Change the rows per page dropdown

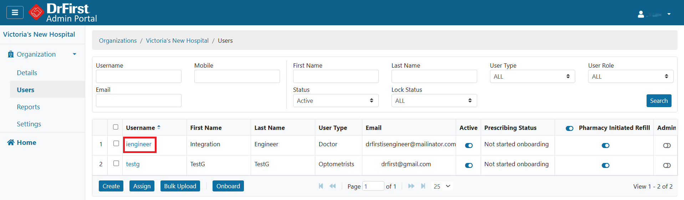(x=442, y=186)
